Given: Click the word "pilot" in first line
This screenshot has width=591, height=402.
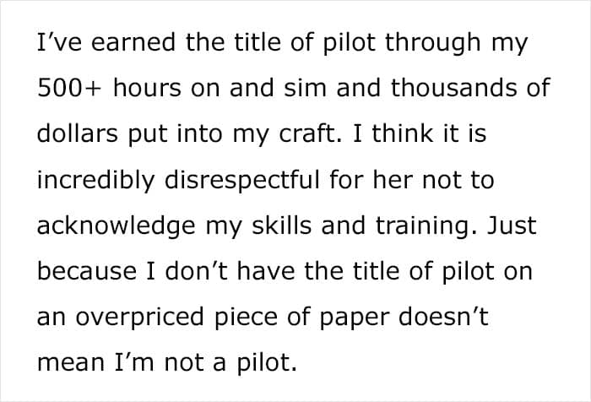Looking at the screenshot, I should [x=349, y=43].
